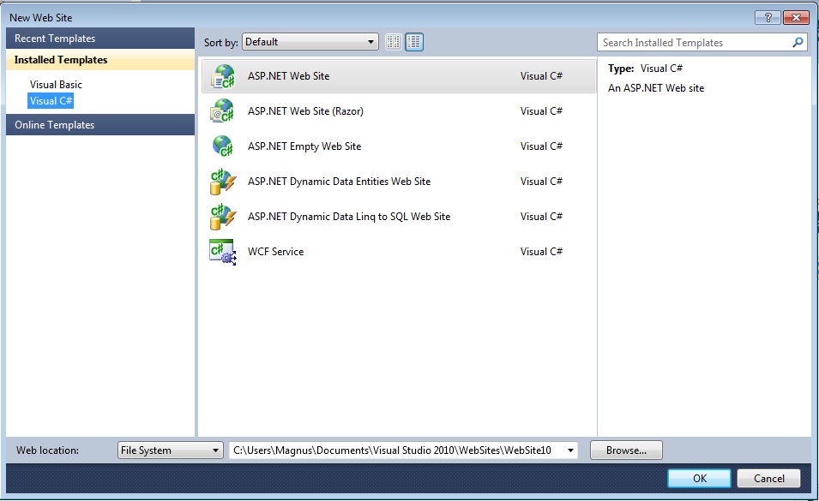
Task: Select ASP.NET Dynamic Data Entities Web Site name
Action: click(x=339, y=182)
